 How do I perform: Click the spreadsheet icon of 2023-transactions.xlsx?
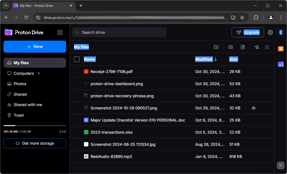pyautogui.click(x=86, y=132)
